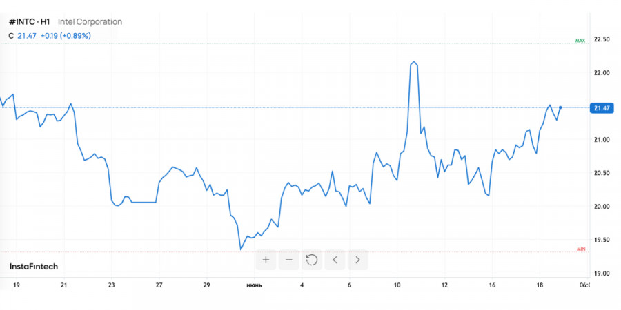Click the июнь month label on time axis
The height and width of the screenshot is (310, 621).
pos(254,285)
